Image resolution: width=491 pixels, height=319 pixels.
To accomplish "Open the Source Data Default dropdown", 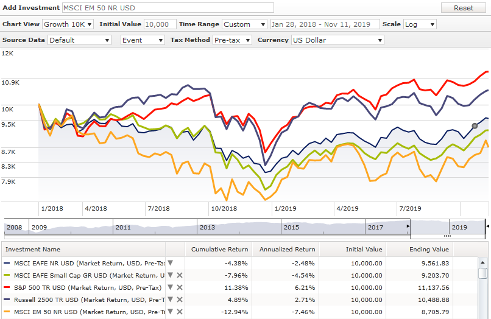I will [79, 40].
